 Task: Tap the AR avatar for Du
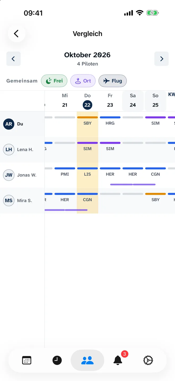[9, 124]
